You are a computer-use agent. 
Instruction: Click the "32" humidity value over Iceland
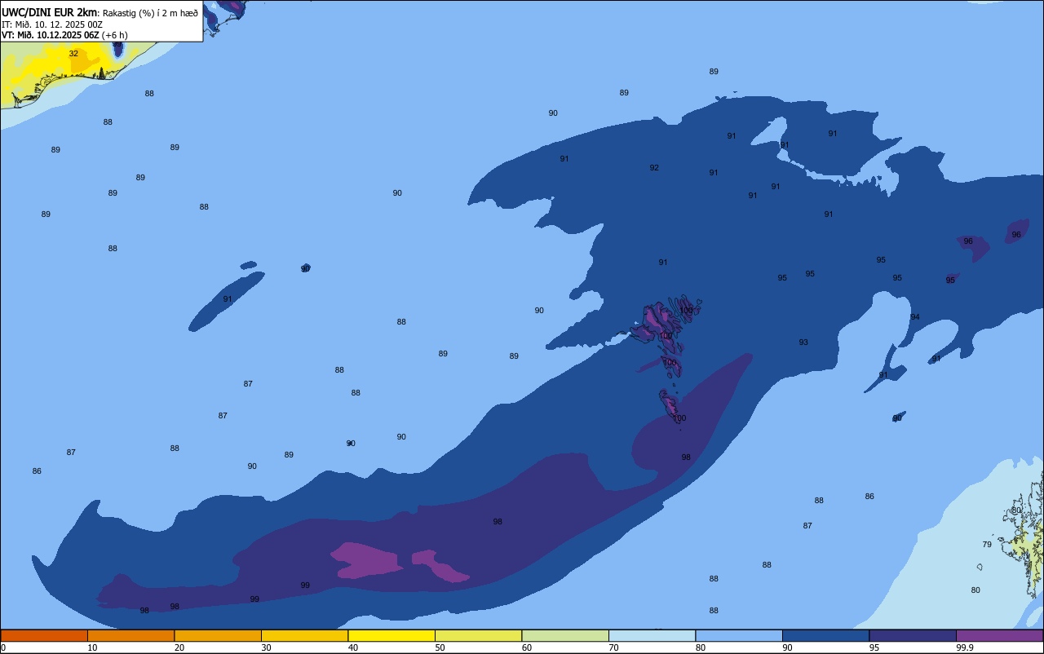tap(73, 54)
